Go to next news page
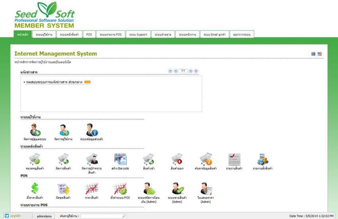Image resolution: width=338 pixels, height=219 pixels. point(190,71)
